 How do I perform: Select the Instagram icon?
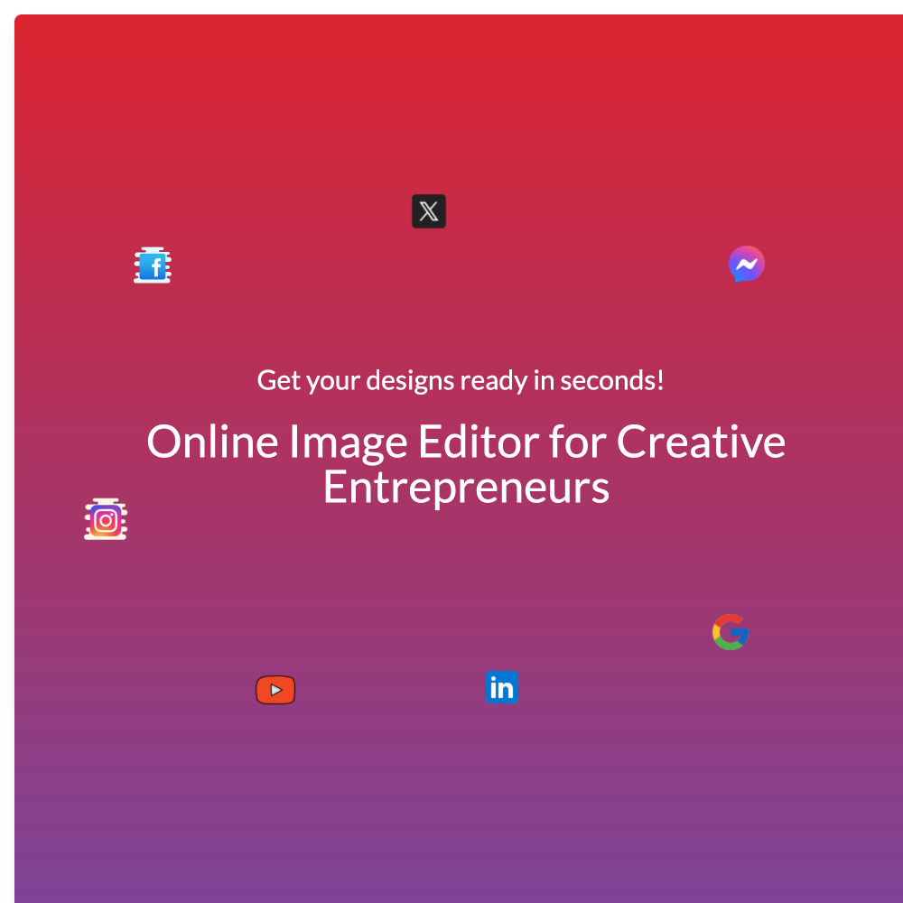(x=106, y=519)
